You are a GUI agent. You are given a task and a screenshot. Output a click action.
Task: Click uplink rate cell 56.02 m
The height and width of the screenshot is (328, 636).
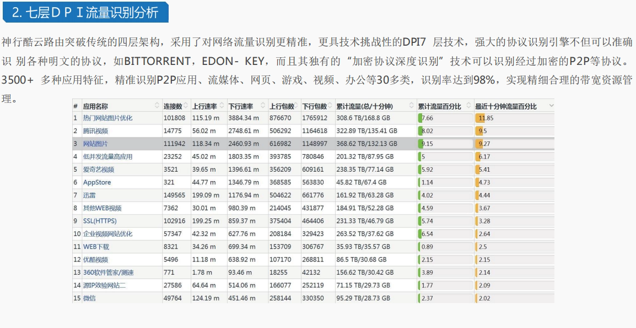click(x=204, y=131)
